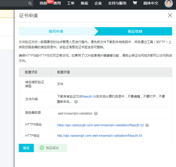Open the 费用 menu

[57, 3]
